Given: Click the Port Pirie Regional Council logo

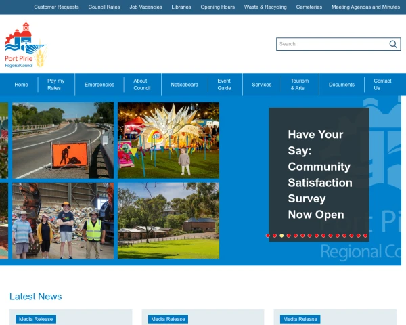Looking at the screenshot, I should tap(25, 45).
